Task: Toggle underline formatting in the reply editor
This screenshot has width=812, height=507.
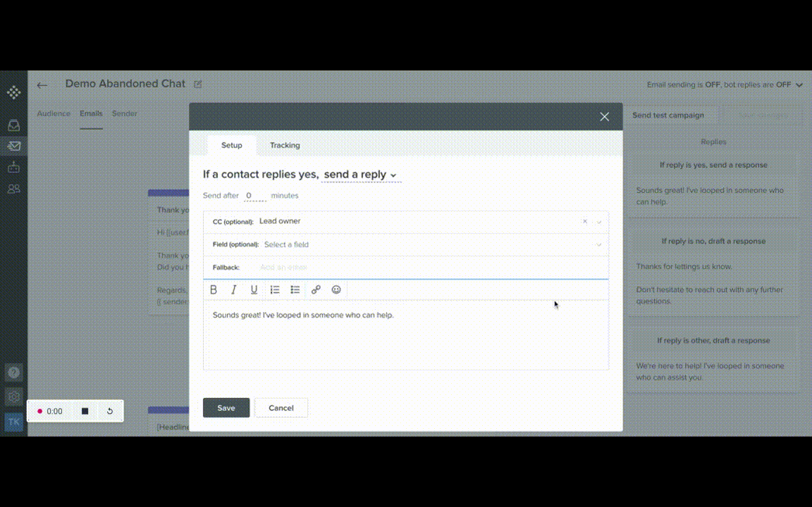Action: click(254, 289)
